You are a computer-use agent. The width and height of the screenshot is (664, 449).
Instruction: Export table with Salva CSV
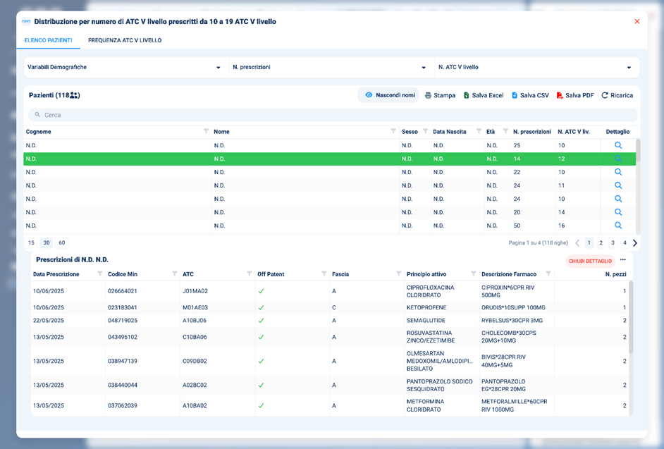(x=530, y=95)
